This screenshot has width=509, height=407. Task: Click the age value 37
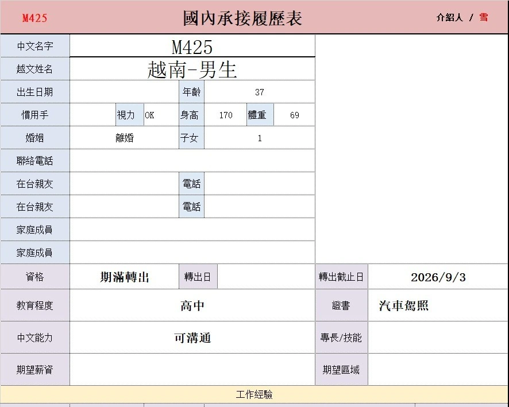(x=260, y=92)
